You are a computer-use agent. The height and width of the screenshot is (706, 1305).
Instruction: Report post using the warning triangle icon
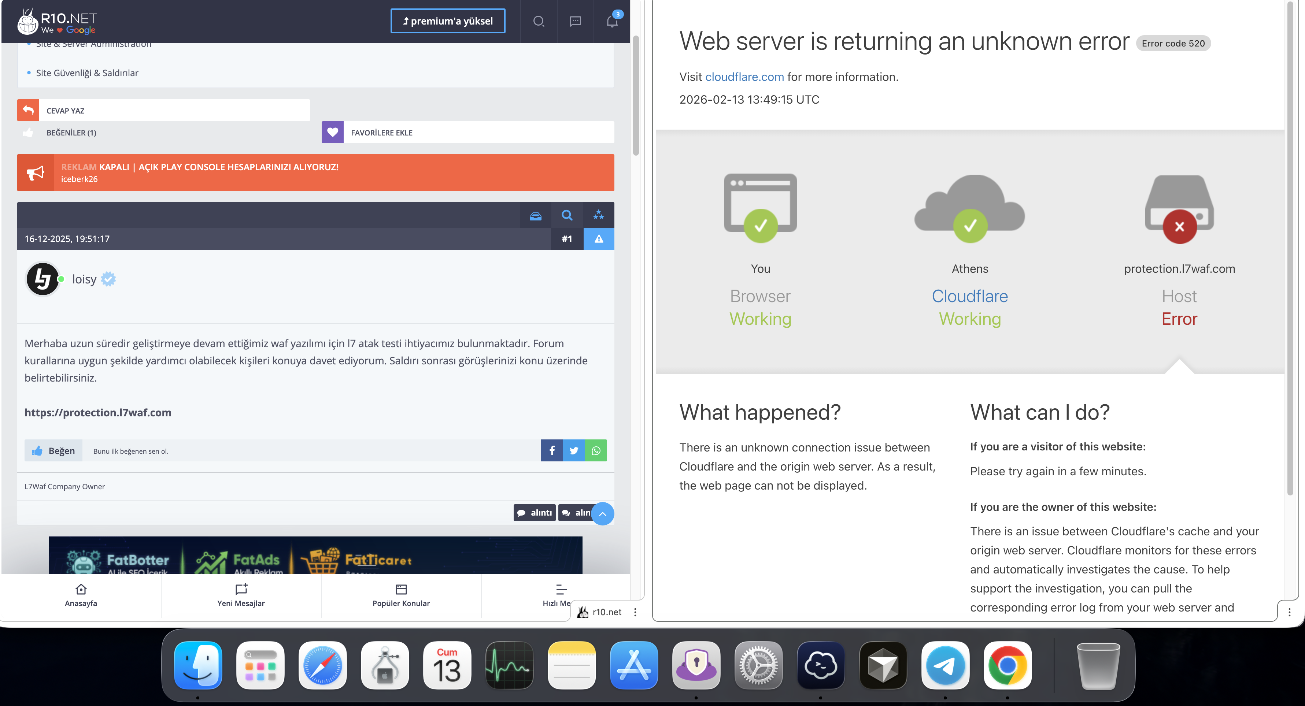pyautogui.click(x=599, y=239)
